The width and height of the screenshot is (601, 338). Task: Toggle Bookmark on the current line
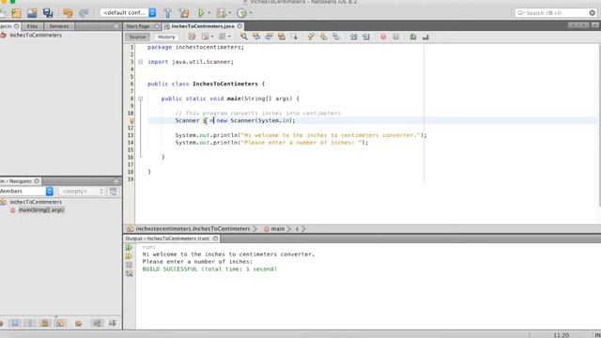click(x=336, y=37)
